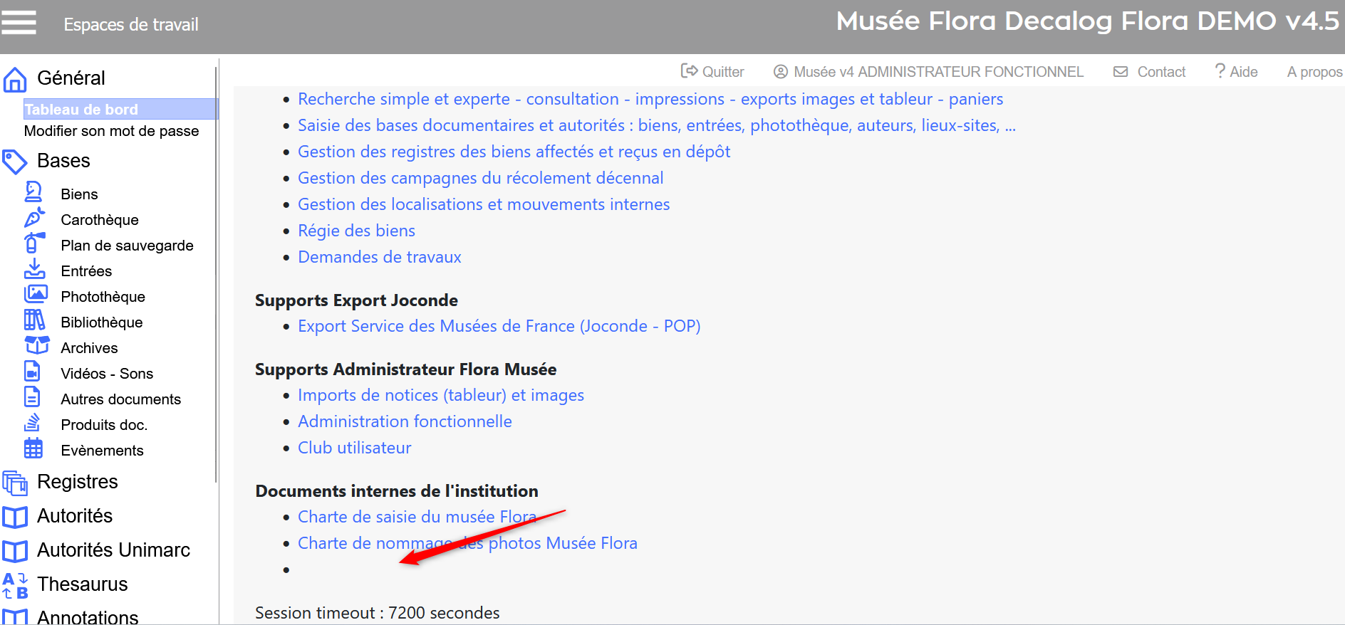Click the Vidéos - Sons file icon
This screenshot has height=625, width=1345.
(x=33, y=372)
